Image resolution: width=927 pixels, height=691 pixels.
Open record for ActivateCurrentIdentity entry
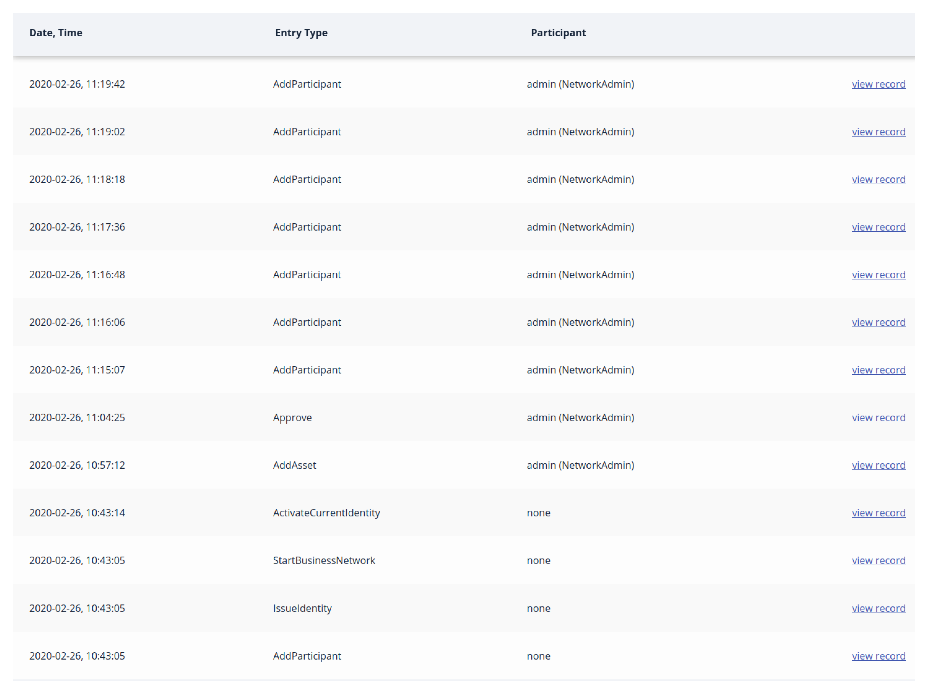click(878, 513)
